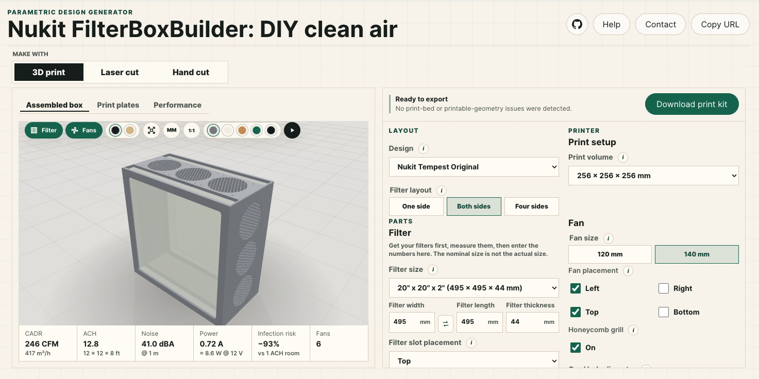The height and width of the screenshot is (379, 759).
Task: Select the orange box color swatch
Action: point(242,130)
